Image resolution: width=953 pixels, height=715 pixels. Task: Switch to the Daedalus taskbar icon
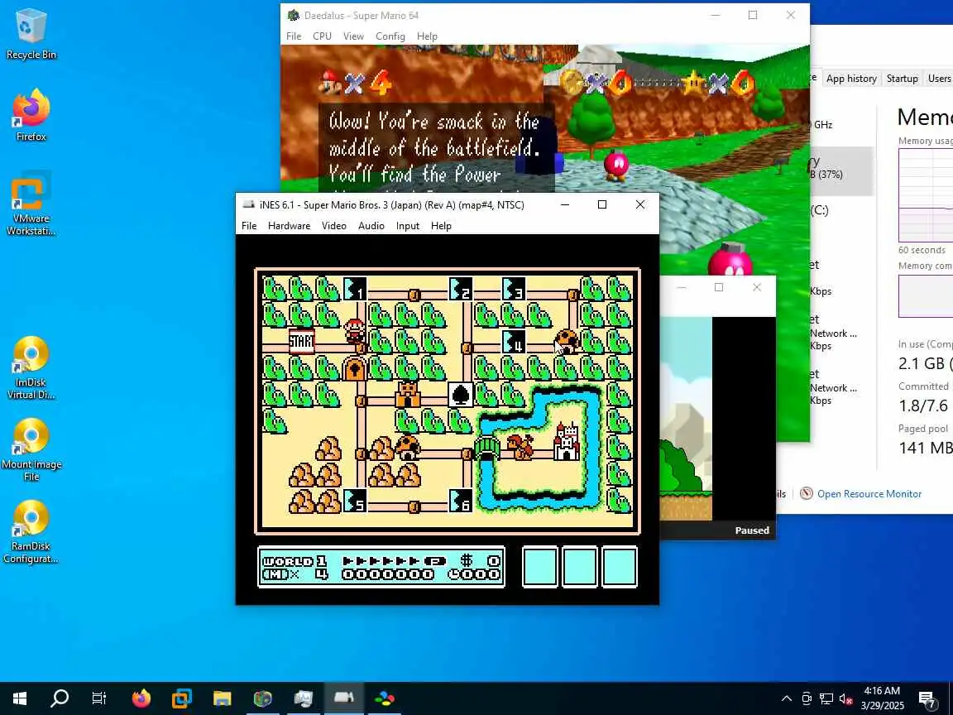point(262,698)
